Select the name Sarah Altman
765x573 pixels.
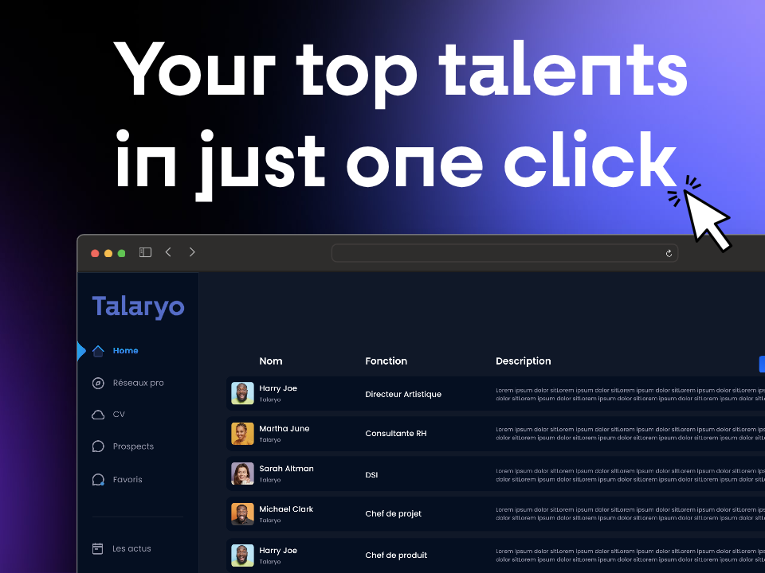pyautogui.click(x=286, y=469)
